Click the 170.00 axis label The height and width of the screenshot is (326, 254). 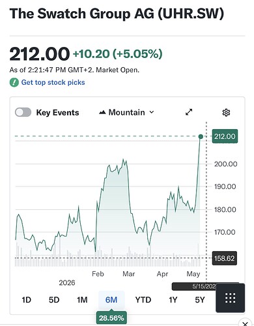coord(225,232)
